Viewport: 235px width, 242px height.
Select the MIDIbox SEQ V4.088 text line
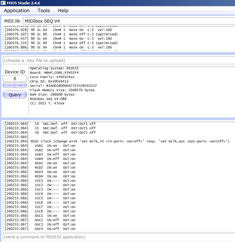tap(48, 99)
